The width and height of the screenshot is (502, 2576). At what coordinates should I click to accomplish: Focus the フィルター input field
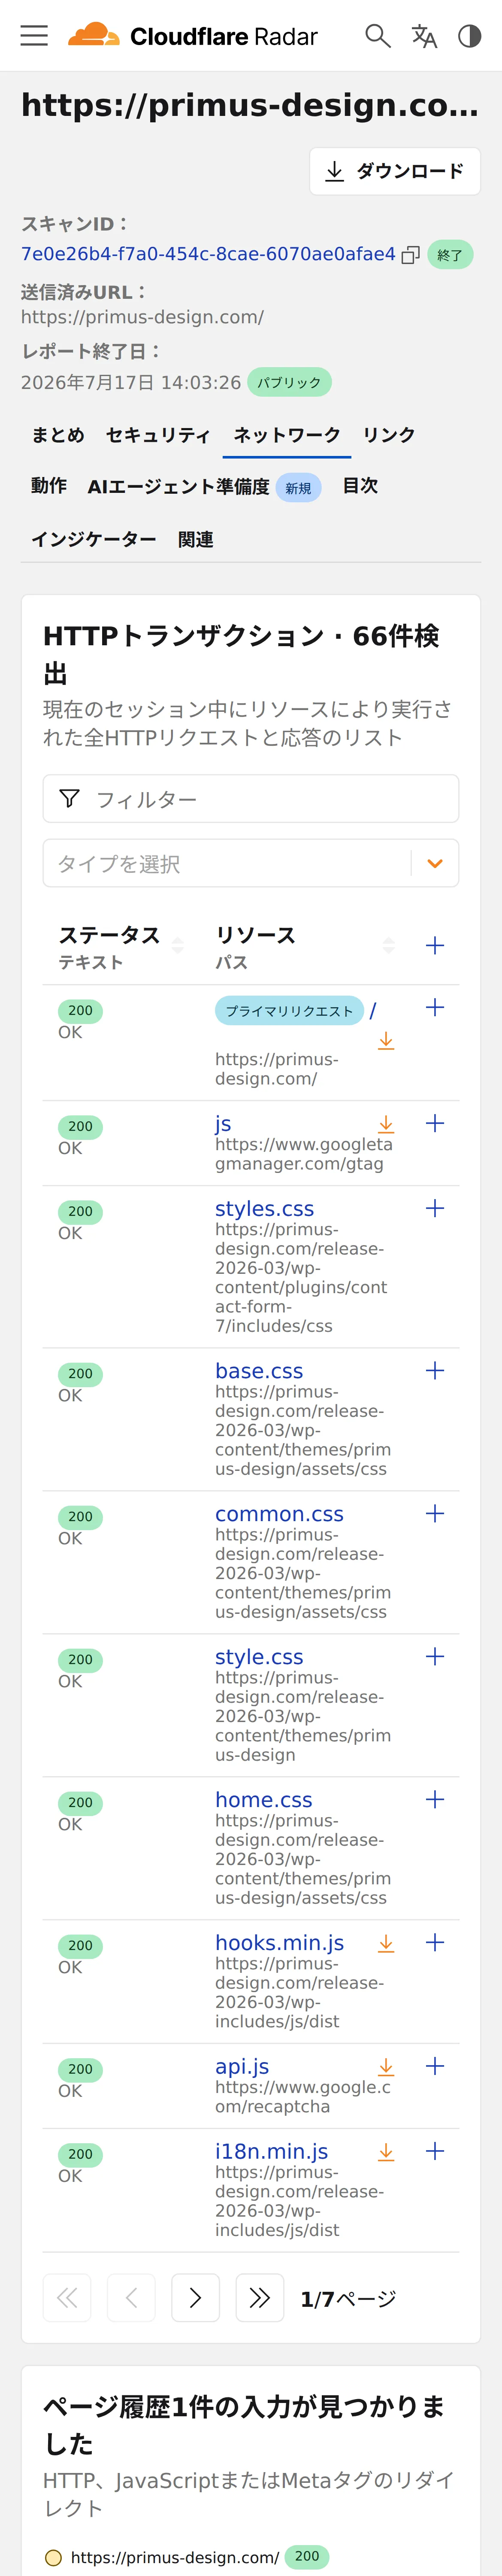tap(251, 798)
